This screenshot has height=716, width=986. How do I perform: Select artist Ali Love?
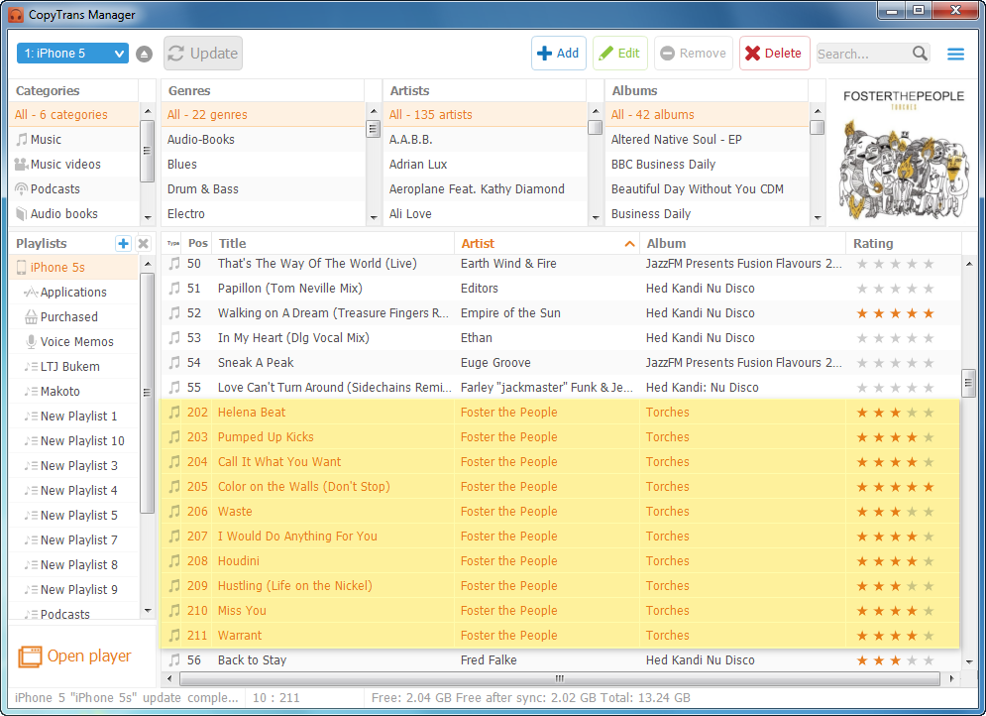click(x=485, y=214)
